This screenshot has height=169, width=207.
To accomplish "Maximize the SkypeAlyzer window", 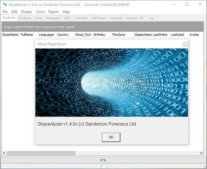I will (187, 5).
